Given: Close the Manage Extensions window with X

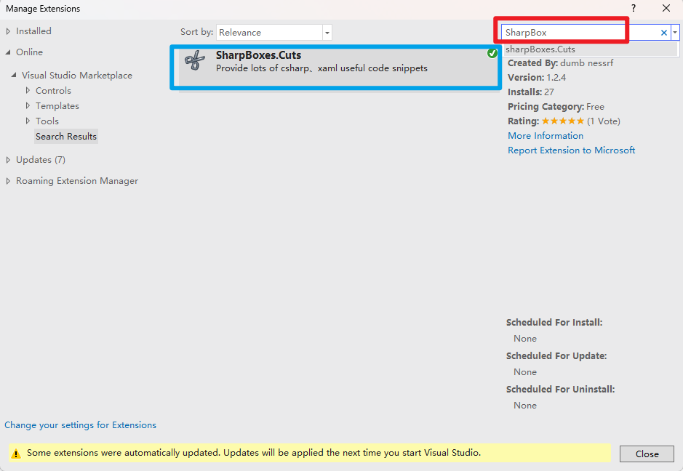Looking at the screenshot, I should [666, 8].
